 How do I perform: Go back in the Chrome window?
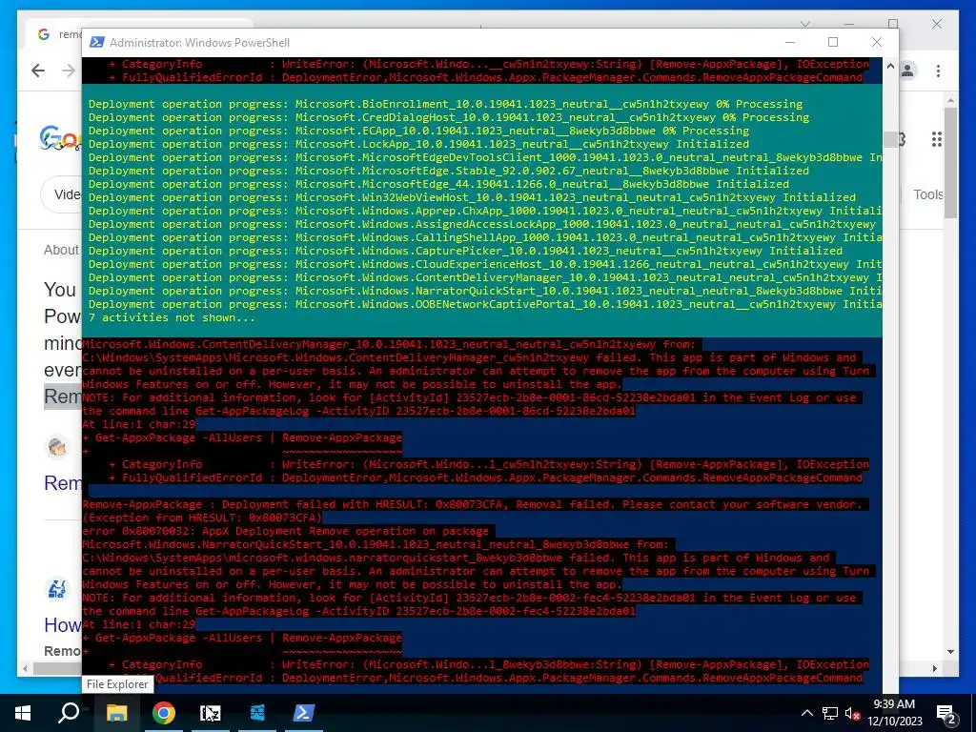(38, 71)
